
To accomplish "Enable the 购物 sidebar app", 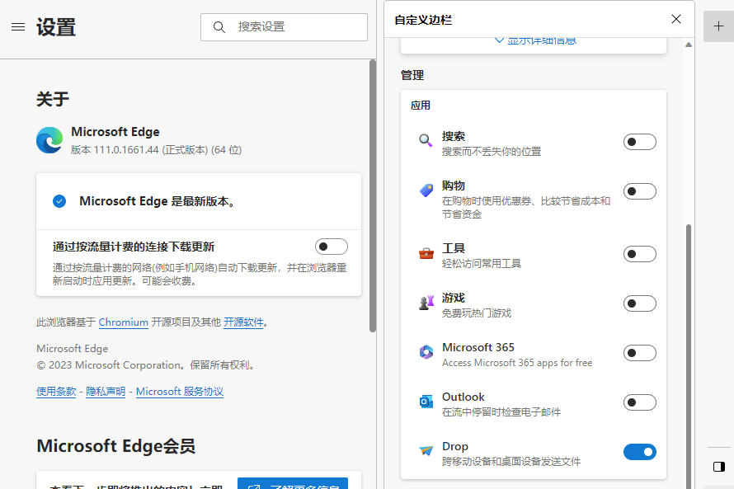I will click(x=639, y=191).
